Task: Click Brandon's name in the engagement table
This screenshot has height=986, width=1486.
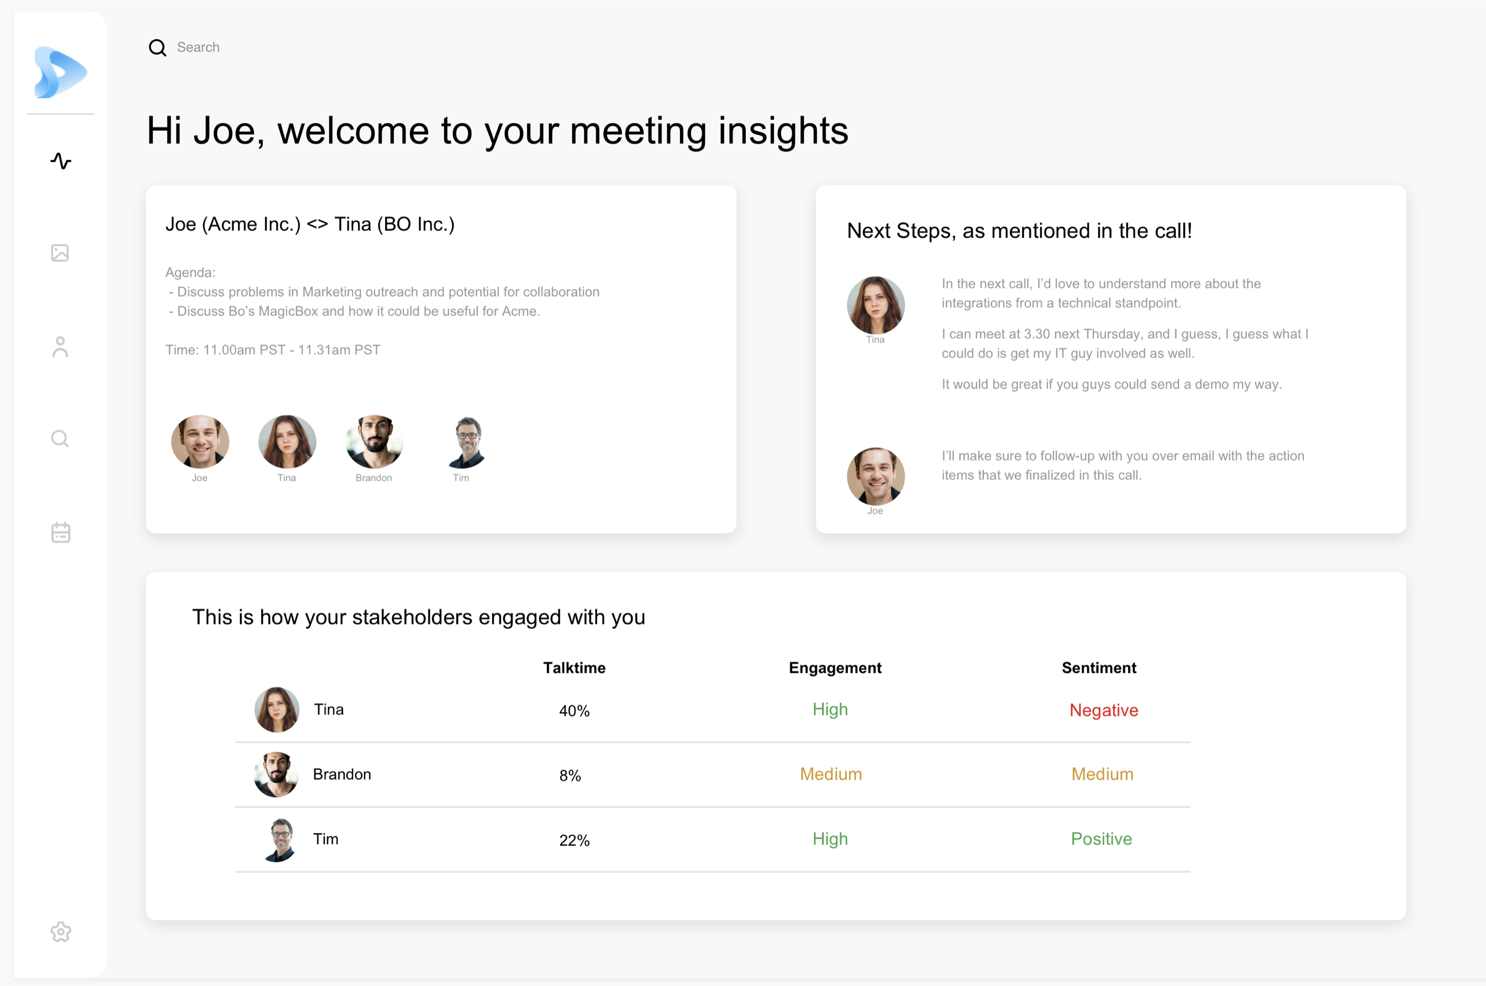Action: click(x=341, y=774)
